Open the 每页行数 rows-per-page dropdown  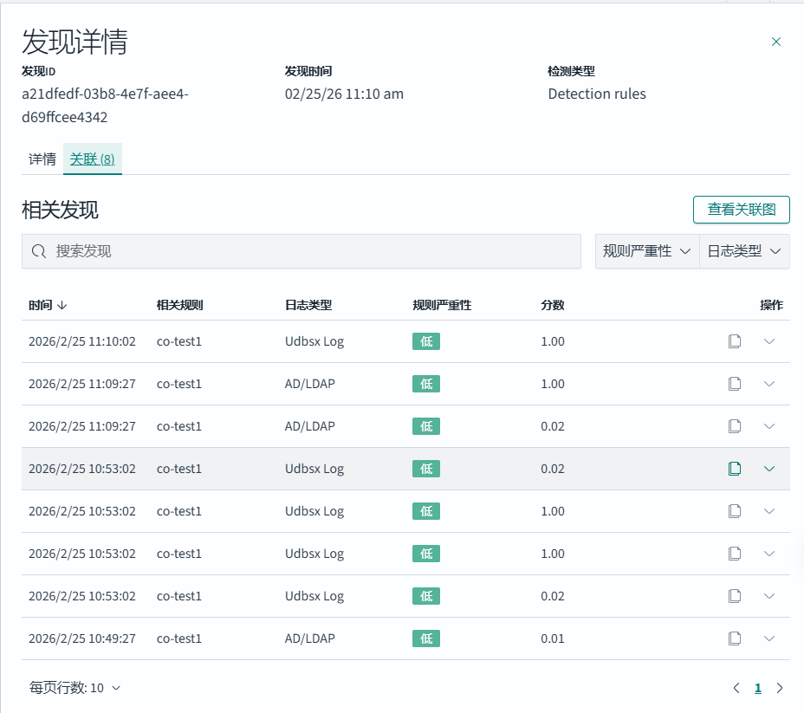(75, 688)
